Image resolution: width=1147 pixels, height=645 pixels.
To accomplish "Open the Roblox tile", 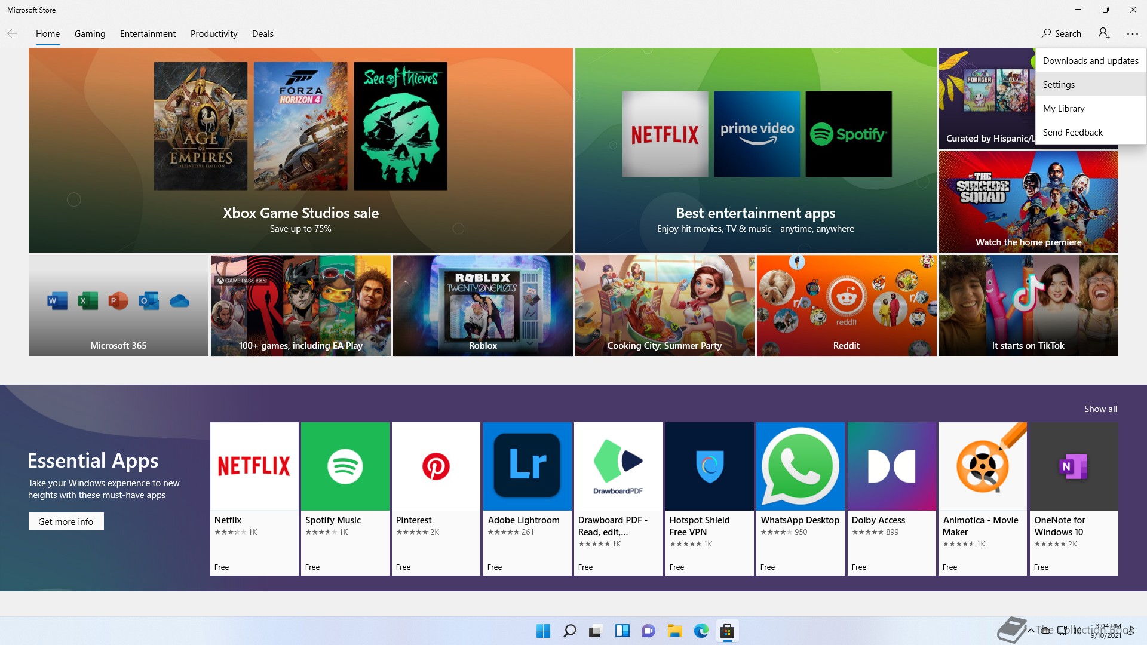I will tap(483, 305).
